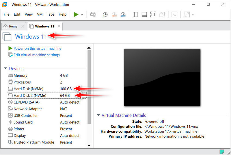Select the Printer device row
The height and width of the screenshot is (155, 231).
[x=46, y=129]
